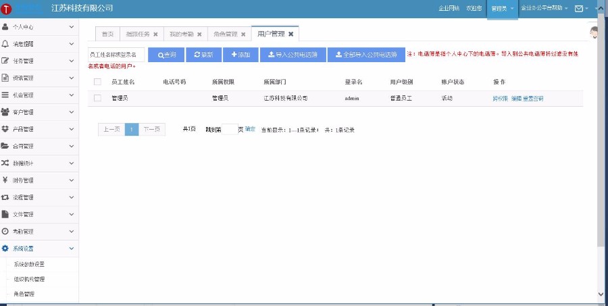Click the 个人中心 person icon
Screen dimensions: 608x306
[5, 27]
